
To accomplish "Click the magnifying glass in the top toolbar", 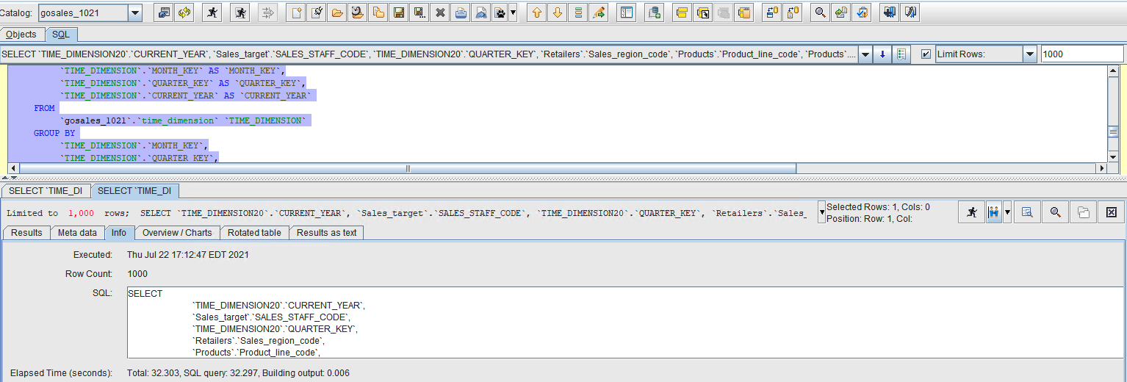I will click(x=821, y=12).
